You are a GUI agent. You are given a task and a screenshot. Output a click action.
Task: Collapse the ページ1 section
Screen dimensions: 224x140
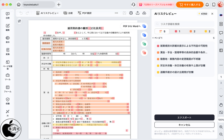click(x=153, y=38)
